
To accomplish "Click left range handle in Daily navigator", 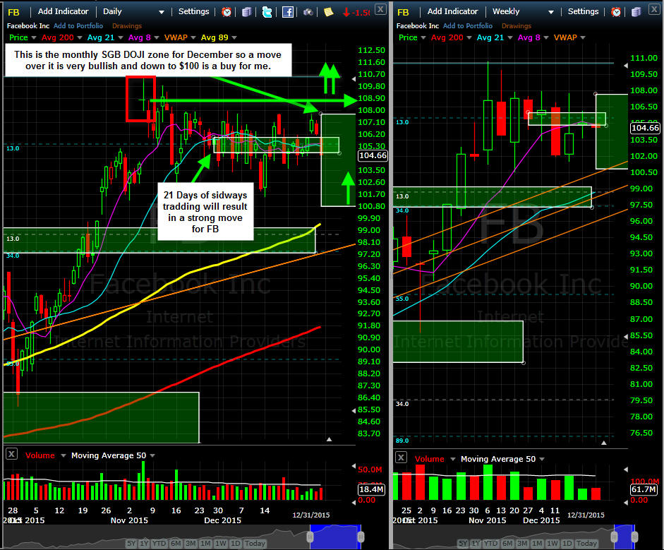I will (x=310, y=537).
